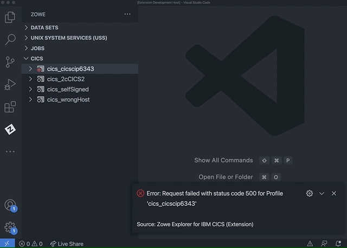Select the cics_wrongHost profile

(68, 100)
